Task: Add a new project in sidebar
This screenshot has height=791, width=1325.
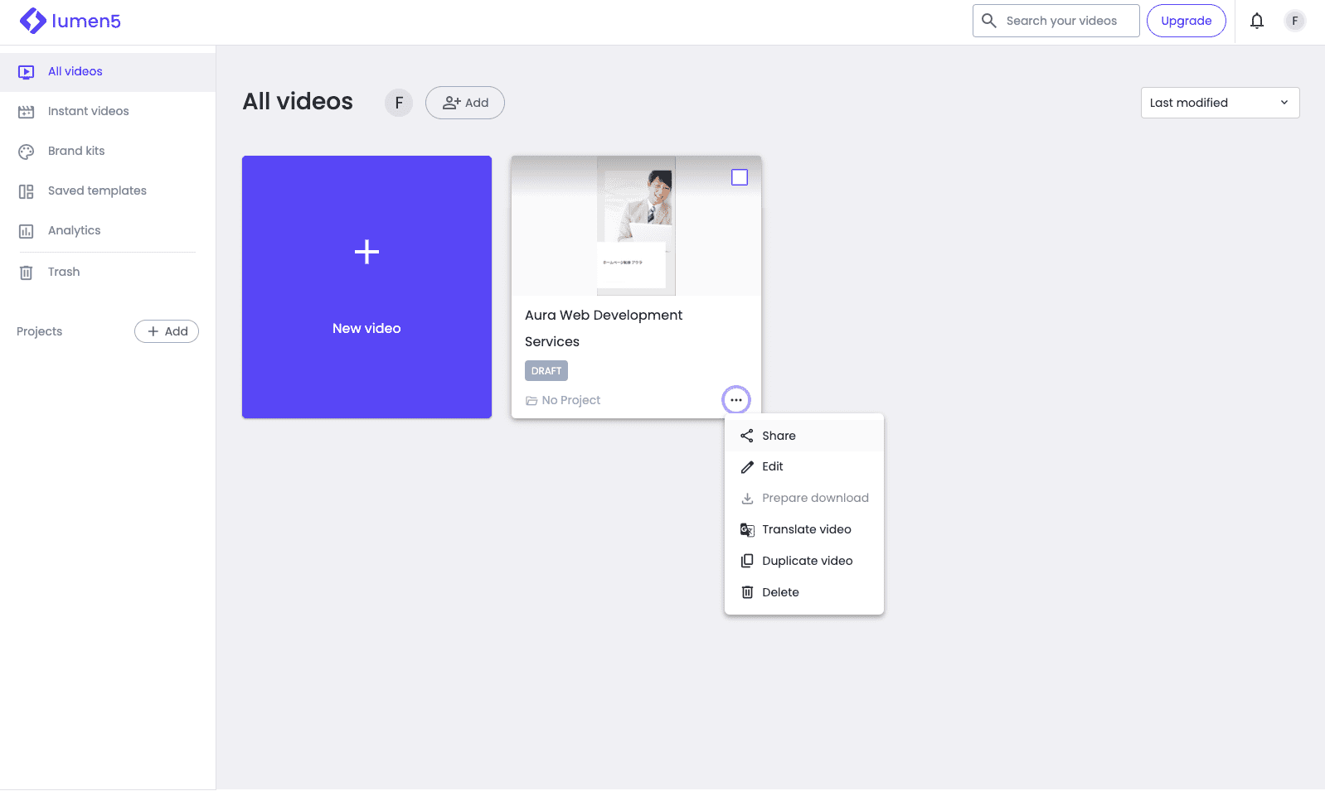Action: [167, 331]
